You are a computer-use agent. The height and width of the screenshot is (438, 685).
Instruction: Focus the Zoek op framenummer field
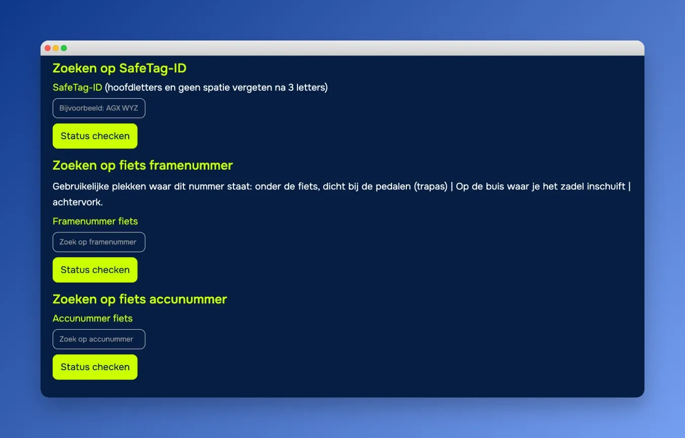pyautogui.click(x=99, y=242)
